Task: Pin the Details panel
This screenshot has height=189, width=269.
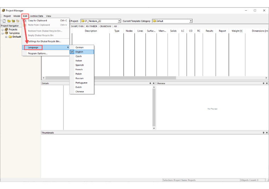Action: tap(150, 83)
